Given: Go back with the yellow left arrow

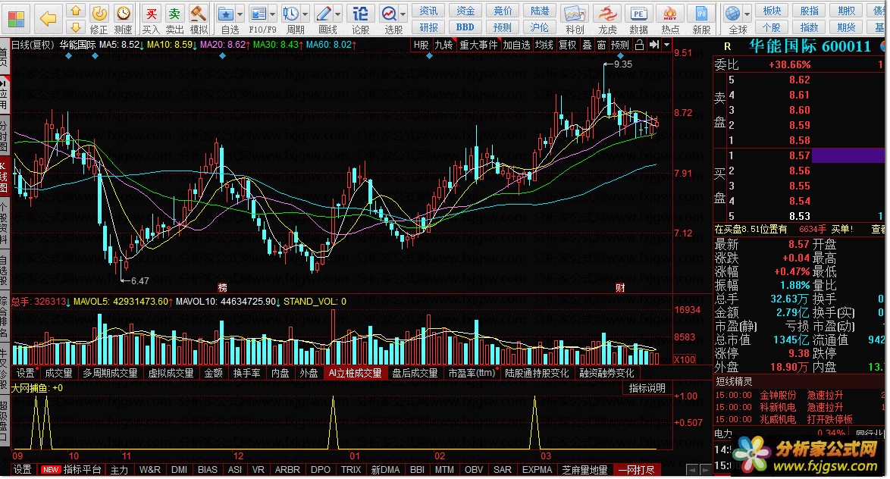Looking at the screenshot, I should [x=49, y=19].
